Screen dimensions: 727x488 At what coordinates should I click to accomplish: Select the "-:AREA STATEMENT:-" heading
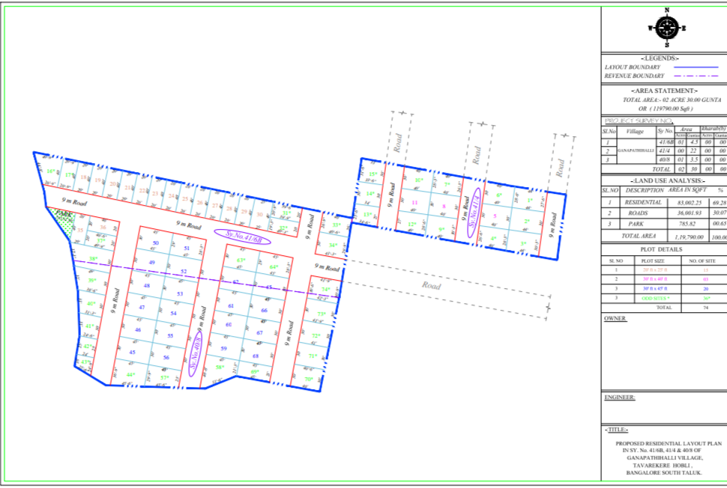pyautogui.click(x=664, y=91)
